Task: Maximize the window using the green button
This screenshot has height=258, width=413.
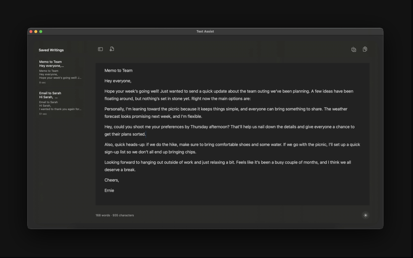Action: pos(41,32)
